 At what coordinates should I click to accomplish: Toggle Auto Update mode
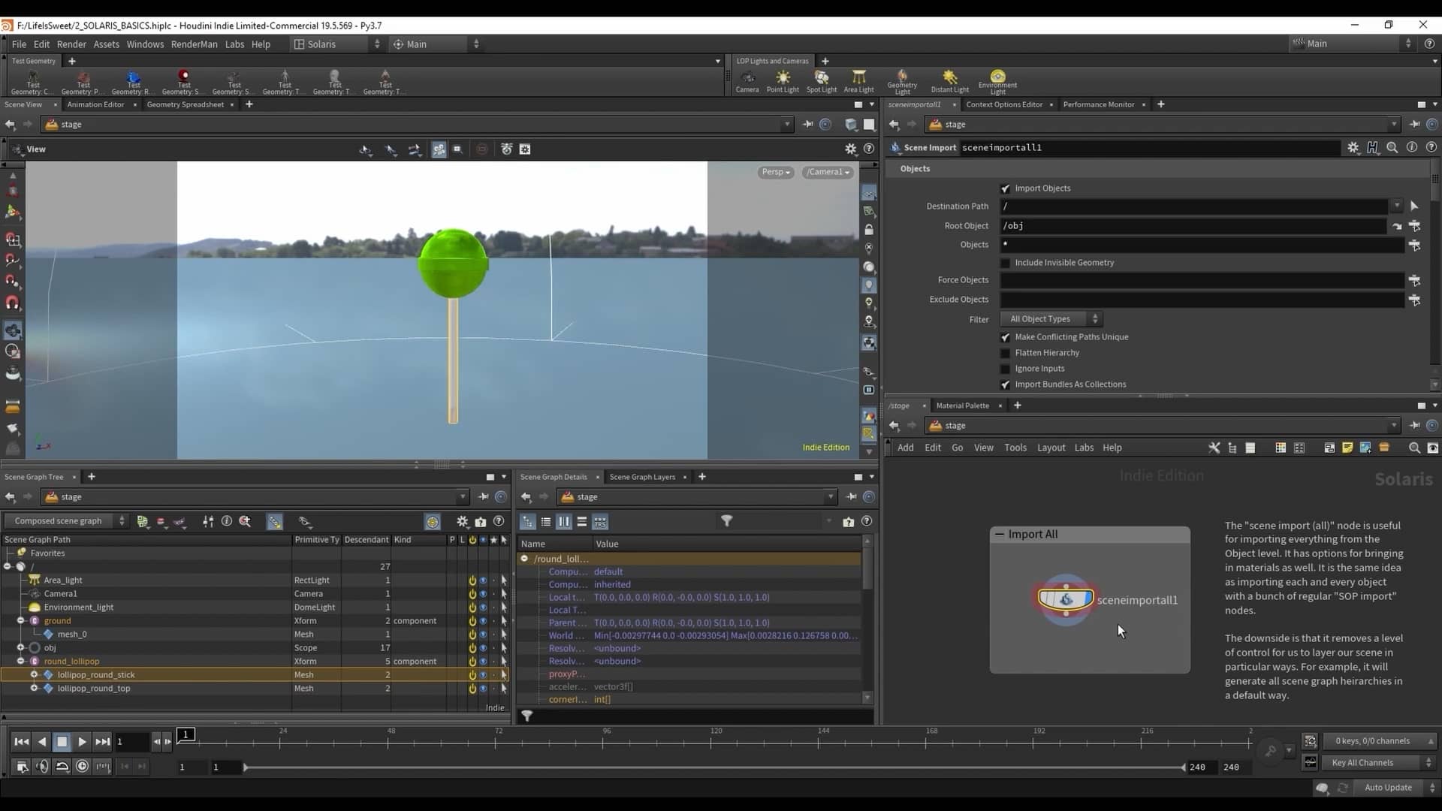click(1389, 788)
